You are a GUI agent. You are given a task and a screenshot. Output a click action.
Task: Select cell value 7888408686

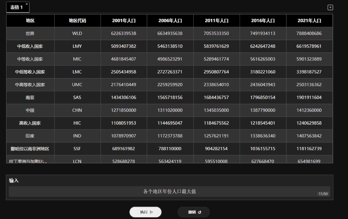pyautogui.click(x=309, y=33)
